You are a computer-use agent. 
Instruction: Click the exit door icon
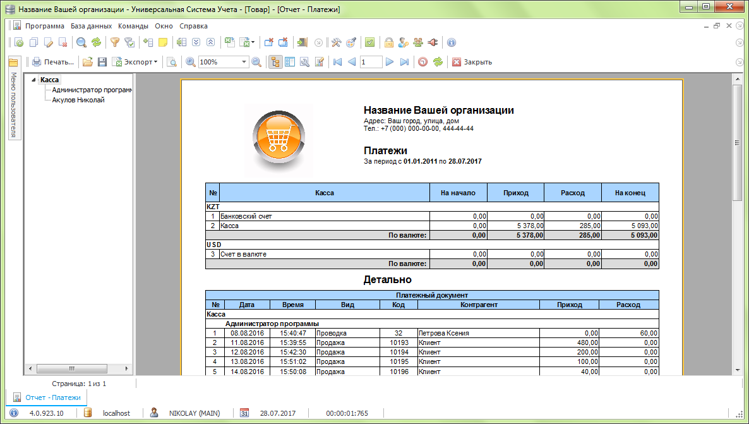[302, 42]
